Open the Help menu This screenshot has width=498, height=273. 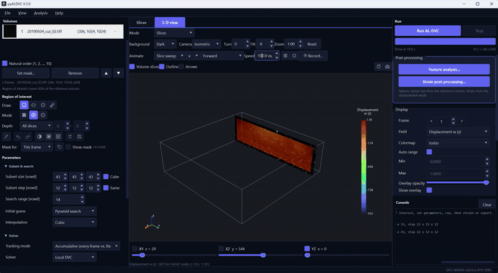click(x=59, y=13)
